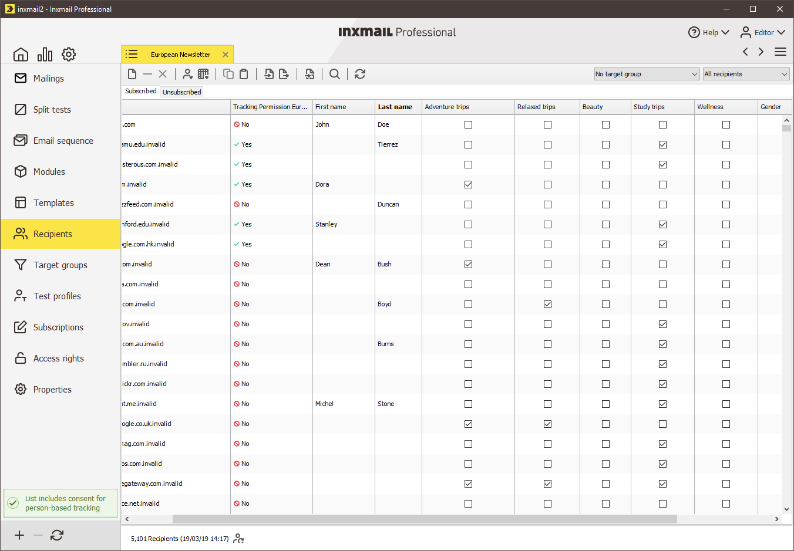Image resolution: width=794 pixels, height=551 pixels.
Task: Click the Tracking Permission column header
Action: 271,107
